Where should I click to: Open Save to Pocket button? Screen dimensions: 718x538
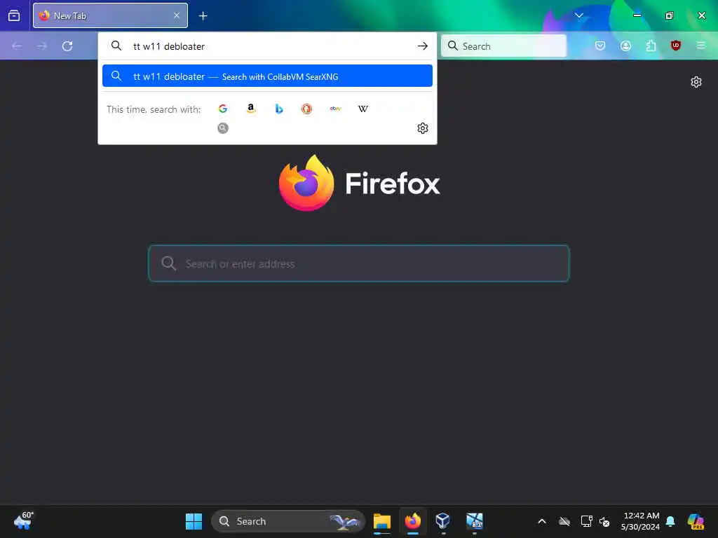(x=600, y=46)
